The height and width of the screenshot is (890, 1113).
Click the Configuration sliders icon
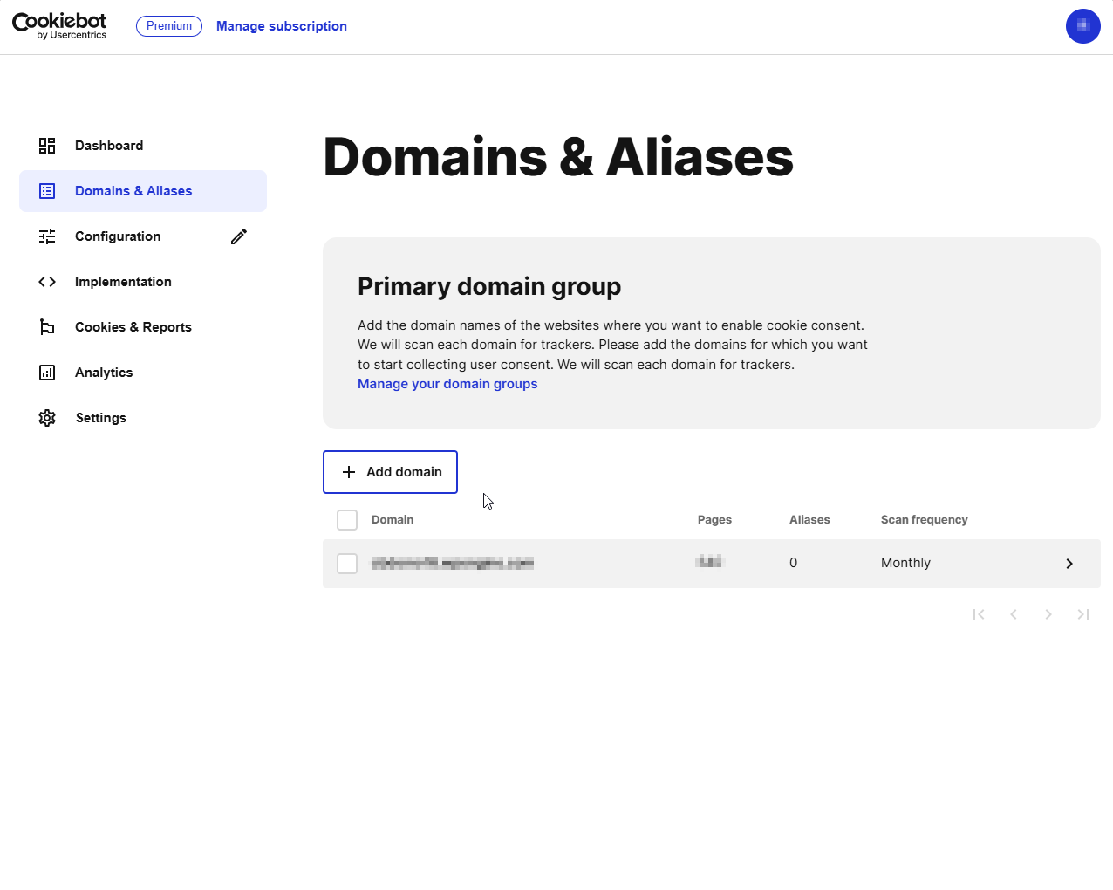[46, 236]
